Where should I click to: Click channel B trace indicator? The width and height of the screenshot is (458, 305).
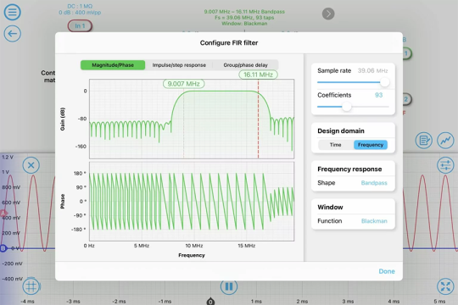3,248
